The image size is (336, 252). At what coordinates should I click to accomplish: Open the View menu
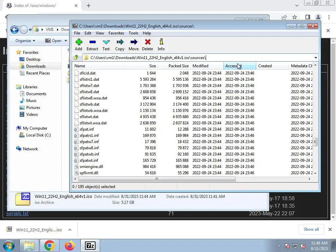100,33
